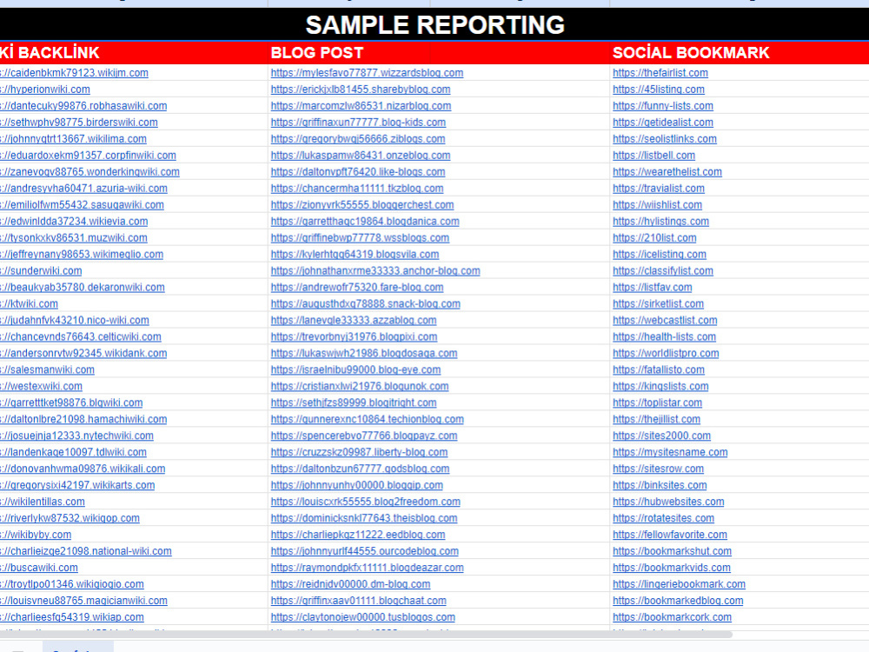Open the 45listing.com link
Viewport: 869px width, 652px height.
(659, 90)
